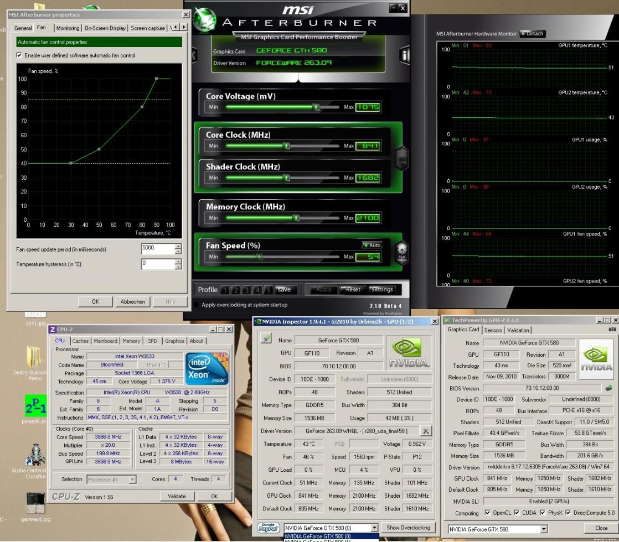
Task: Open the Dmitry Glukhovsky Metro folder icon
Action: 33,357
